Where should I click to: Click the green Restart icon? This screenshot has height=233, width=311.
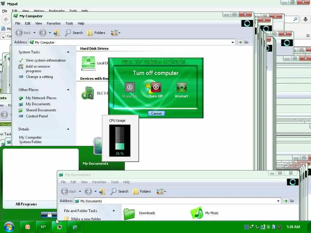(x=182, y=87)
